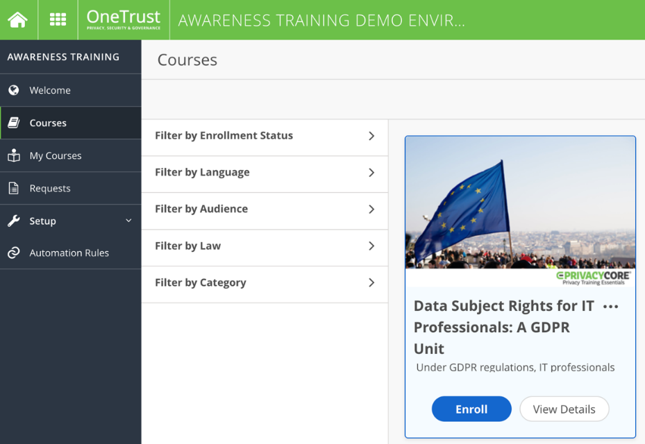645x444 pixels.
Task: Switch to the Welcome section
Action: pyautogui.click(x=50, y=90)
